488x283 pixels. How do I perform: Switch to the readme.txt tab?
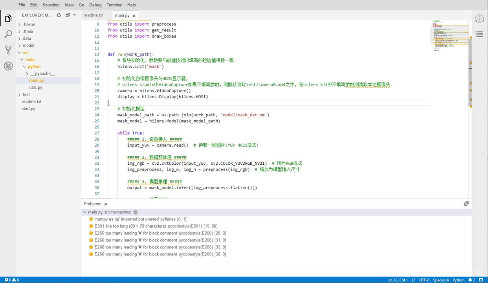point(94,15)
